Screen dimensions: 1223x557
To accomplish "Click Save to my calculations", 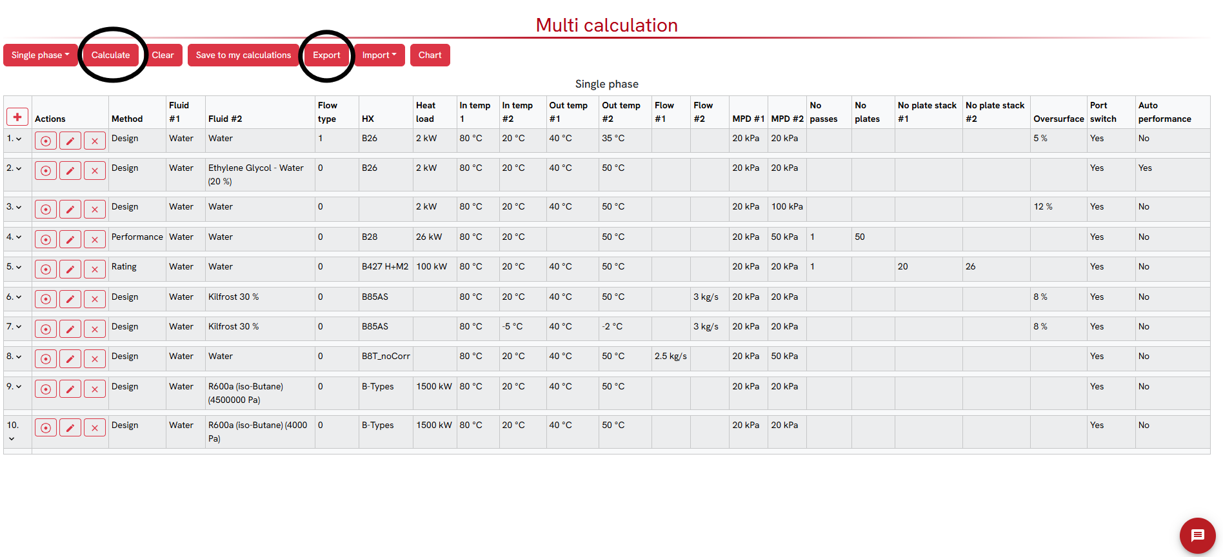I will pyautogui.click(x=243, y=55).
